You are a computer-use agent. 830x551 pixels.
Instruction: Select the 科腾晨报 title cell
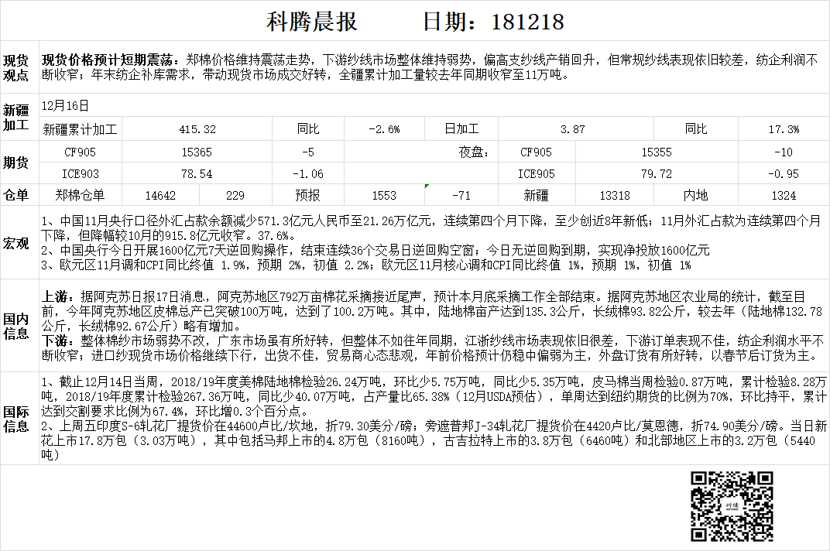(x=312, y=22)
